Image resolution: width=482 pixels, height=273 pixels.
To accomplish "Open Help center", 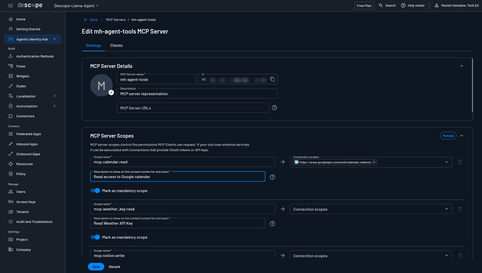I will [x=413, y=5].
